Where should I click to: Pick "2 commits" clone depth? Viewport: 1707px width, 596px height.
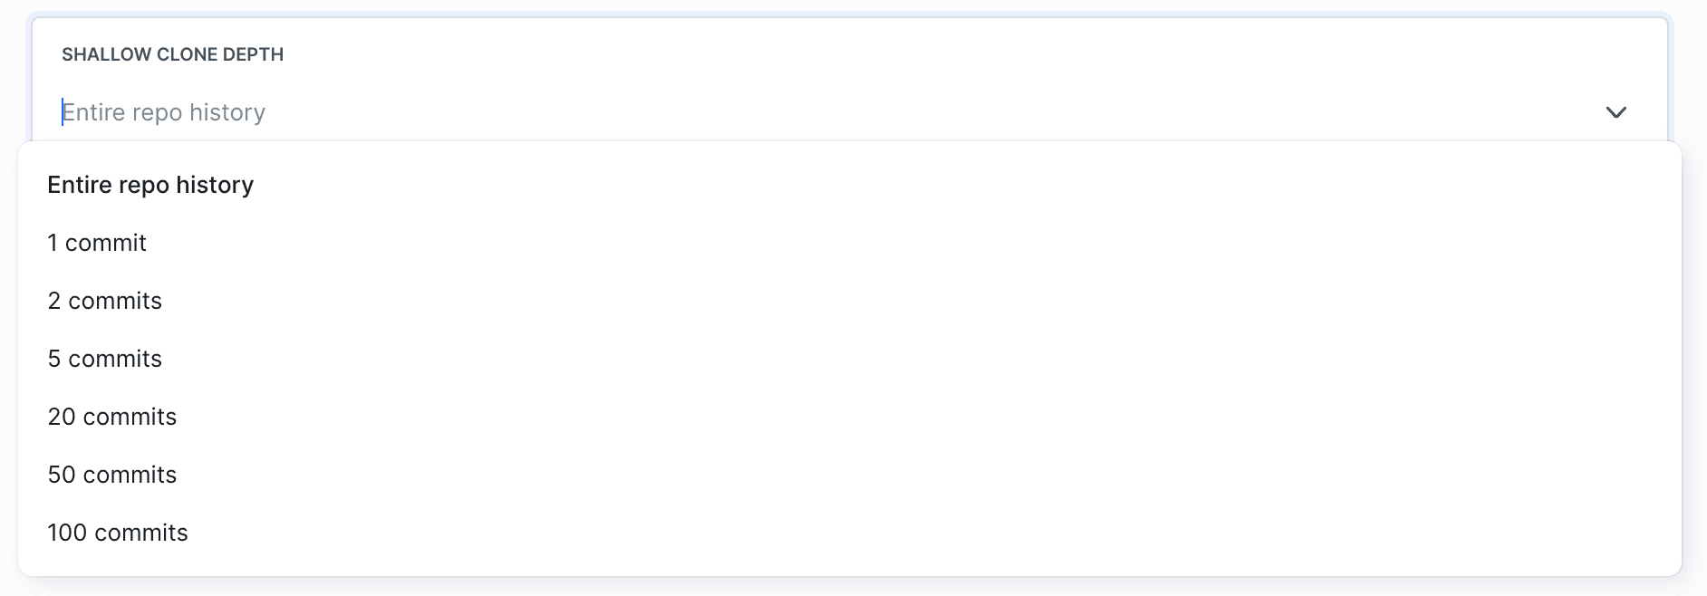pos(105,301)
